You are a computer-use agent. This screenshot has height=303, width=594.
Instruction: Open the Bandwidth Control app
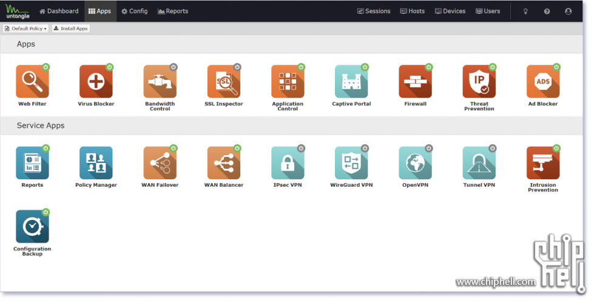[160, 82]
